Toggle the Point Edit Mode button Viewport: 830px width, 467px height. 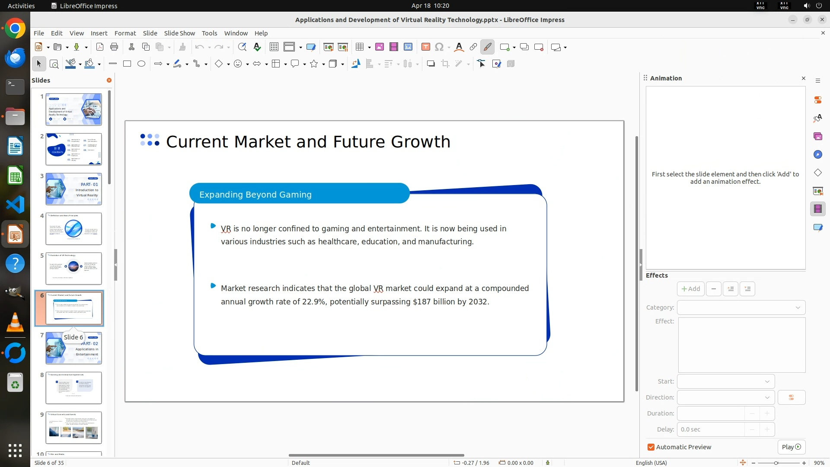[482, 64]
